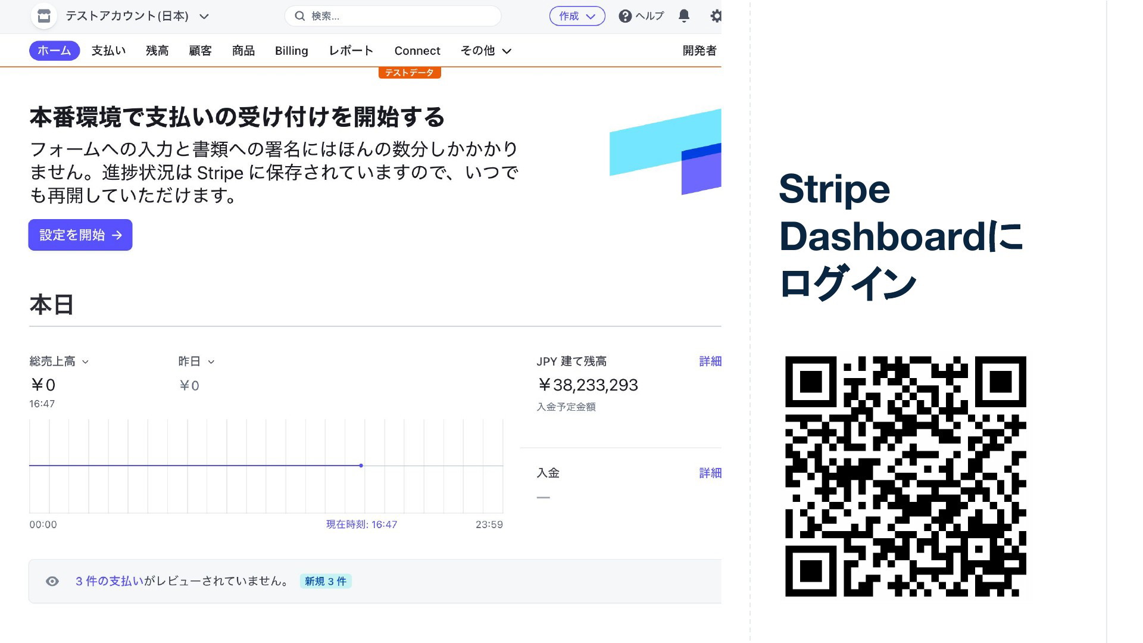Screen dimensions: 1143x643
Task: Click 詳細 next to JPY 建て残高
Action: pos(710,361)
